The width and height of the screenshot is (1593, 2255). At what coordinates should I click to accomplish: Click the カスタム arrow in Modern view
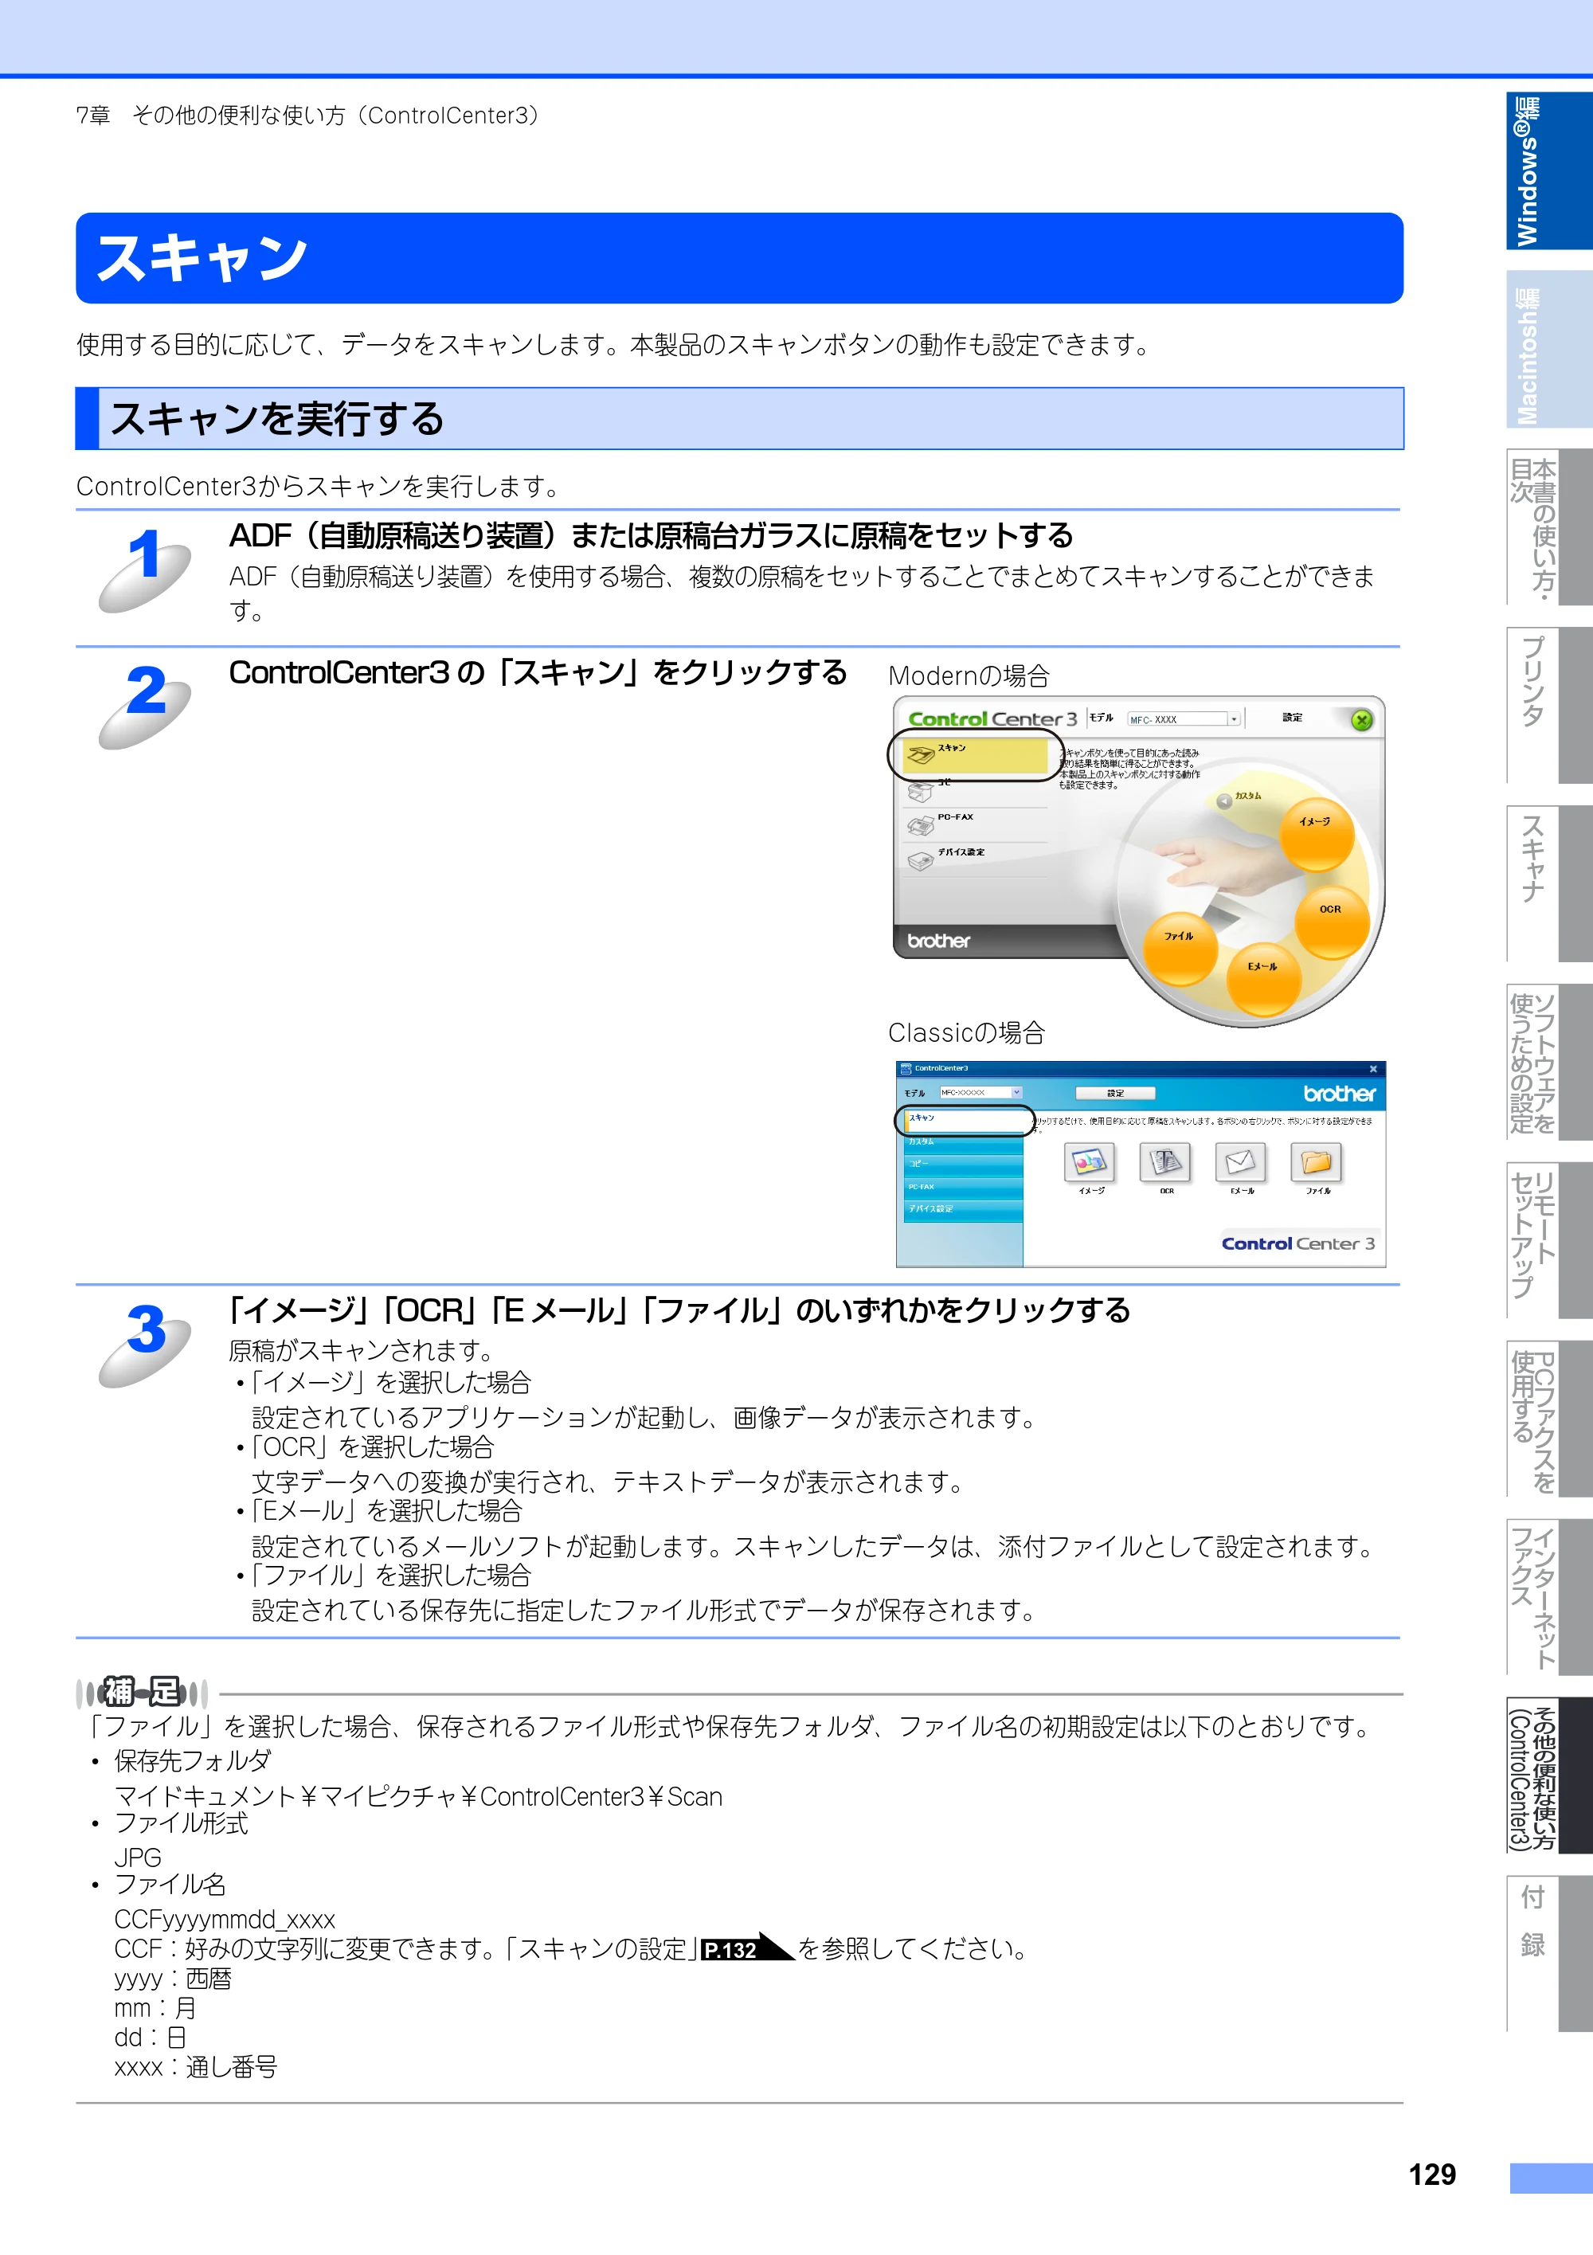click(1223, 801)
